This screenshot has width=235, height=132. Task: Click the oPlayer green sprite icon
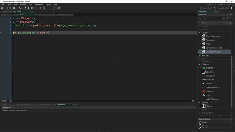coord(204,68)
